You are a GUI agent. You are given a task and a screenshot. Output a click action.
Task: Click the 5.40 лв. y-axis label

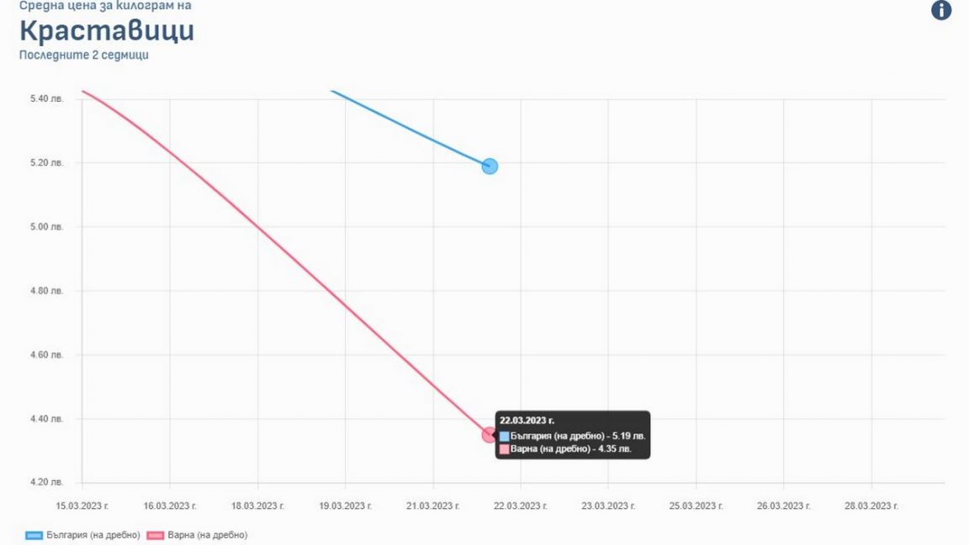pyautogui.click(x=46, y=99)
